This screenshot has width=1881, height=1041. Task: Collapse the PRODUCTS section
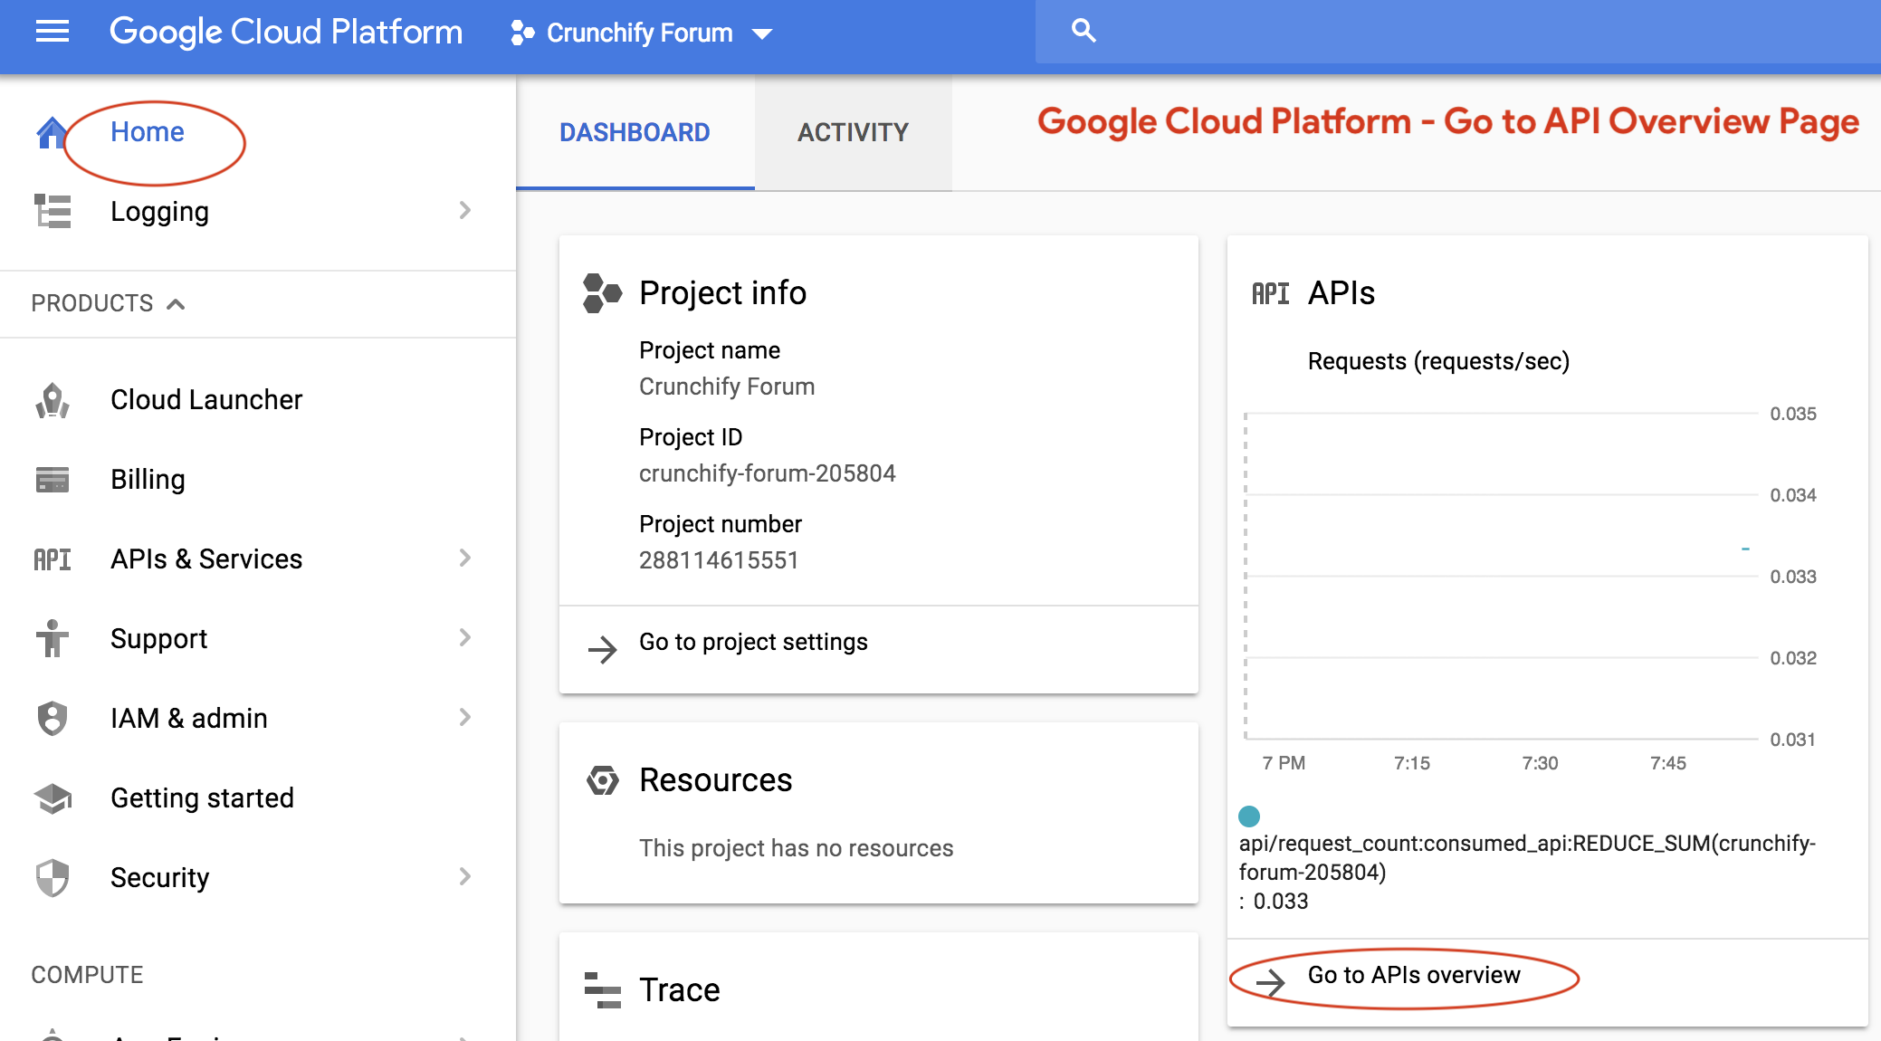point(109,303)
